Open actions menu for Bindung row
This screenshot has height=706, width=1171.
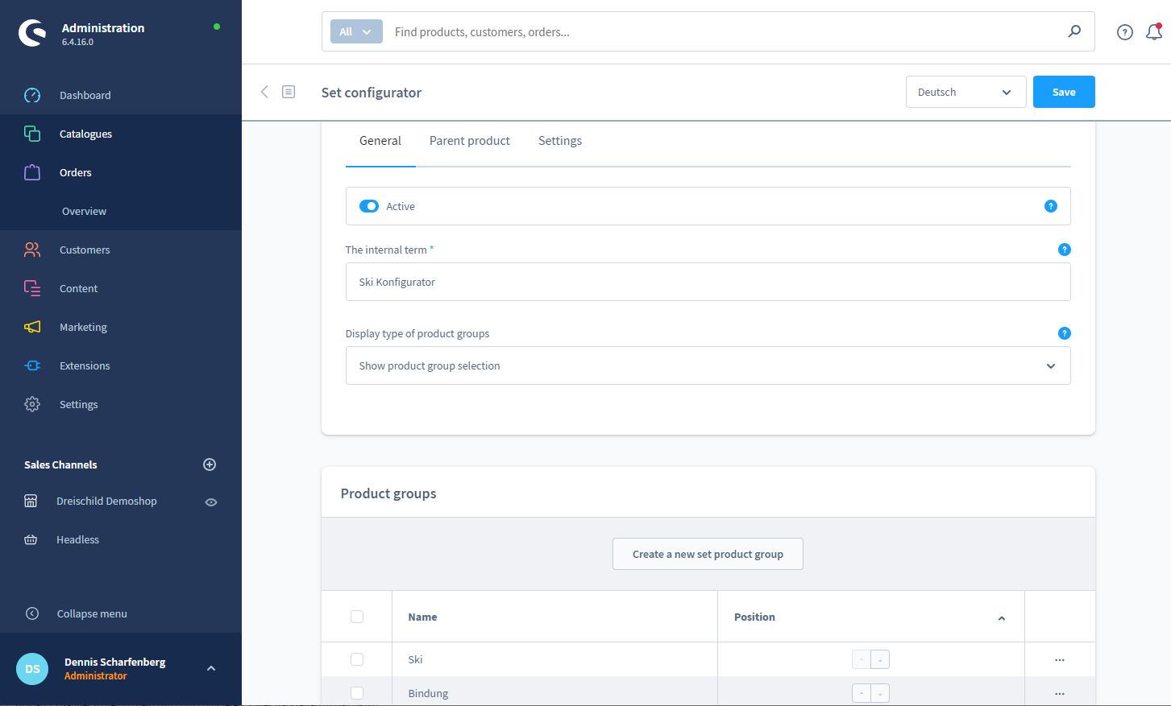pyautogui.click(x=1060, y=693)
